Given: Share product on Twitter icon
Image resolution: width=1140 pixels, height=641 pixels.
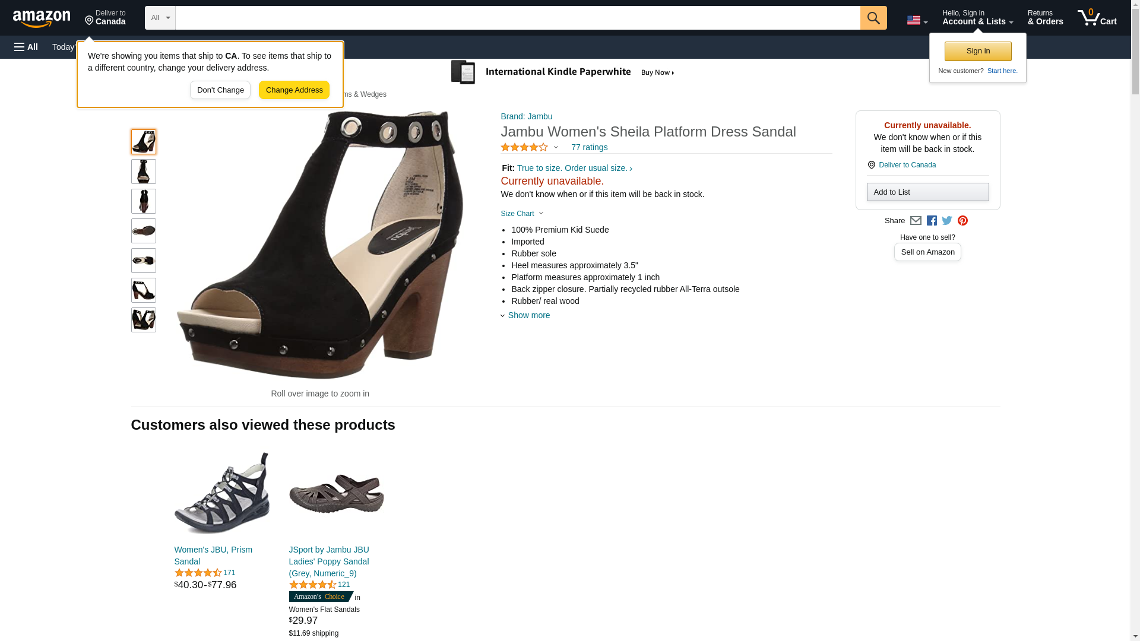Looking at the screenshot, I should click(x=947, y=221).
